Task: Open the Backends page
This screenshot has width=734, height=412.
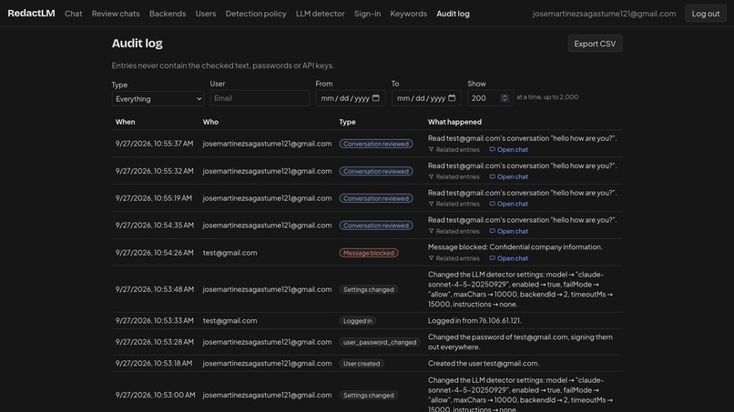Action: click(x=168, y=14)
